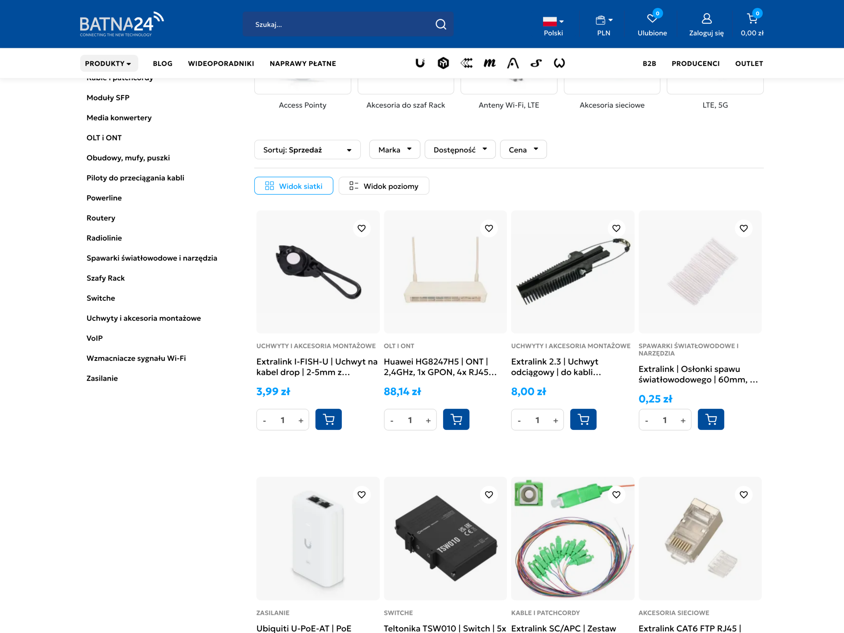Screen dimensions: 844x633
Task: Click the A-shaped brand icon
Action: [513, 63]
